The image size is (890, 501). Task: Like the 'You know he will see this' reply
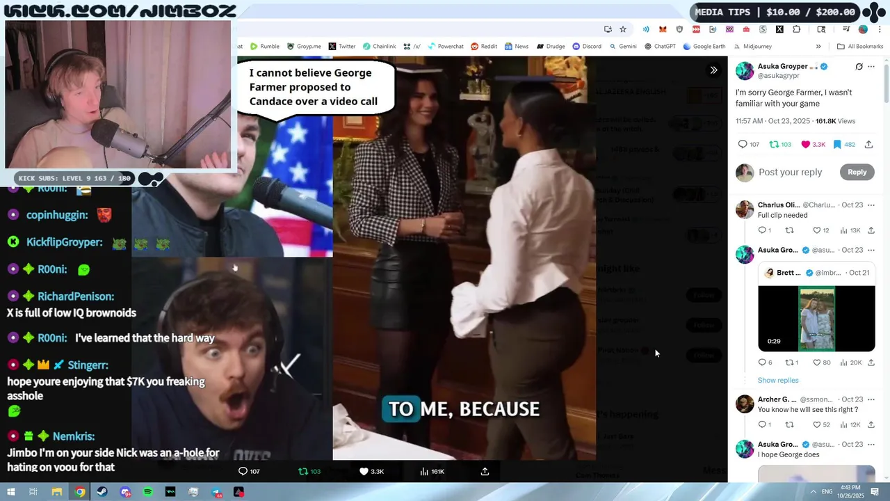point(821,424)
